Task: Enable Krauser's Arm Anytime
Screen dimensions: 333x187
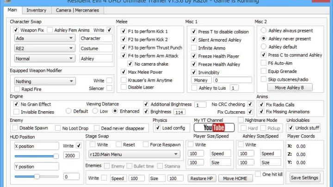Action: (123, 80)
